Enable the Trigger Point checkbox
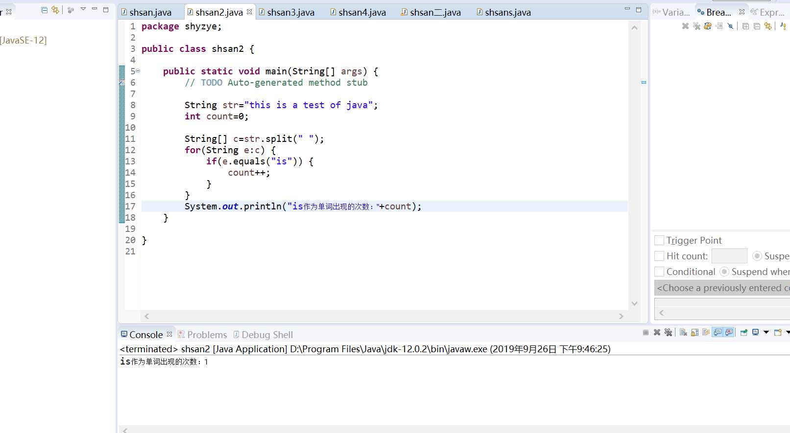Screen dimensions: 790x433 tap(659, 240)
